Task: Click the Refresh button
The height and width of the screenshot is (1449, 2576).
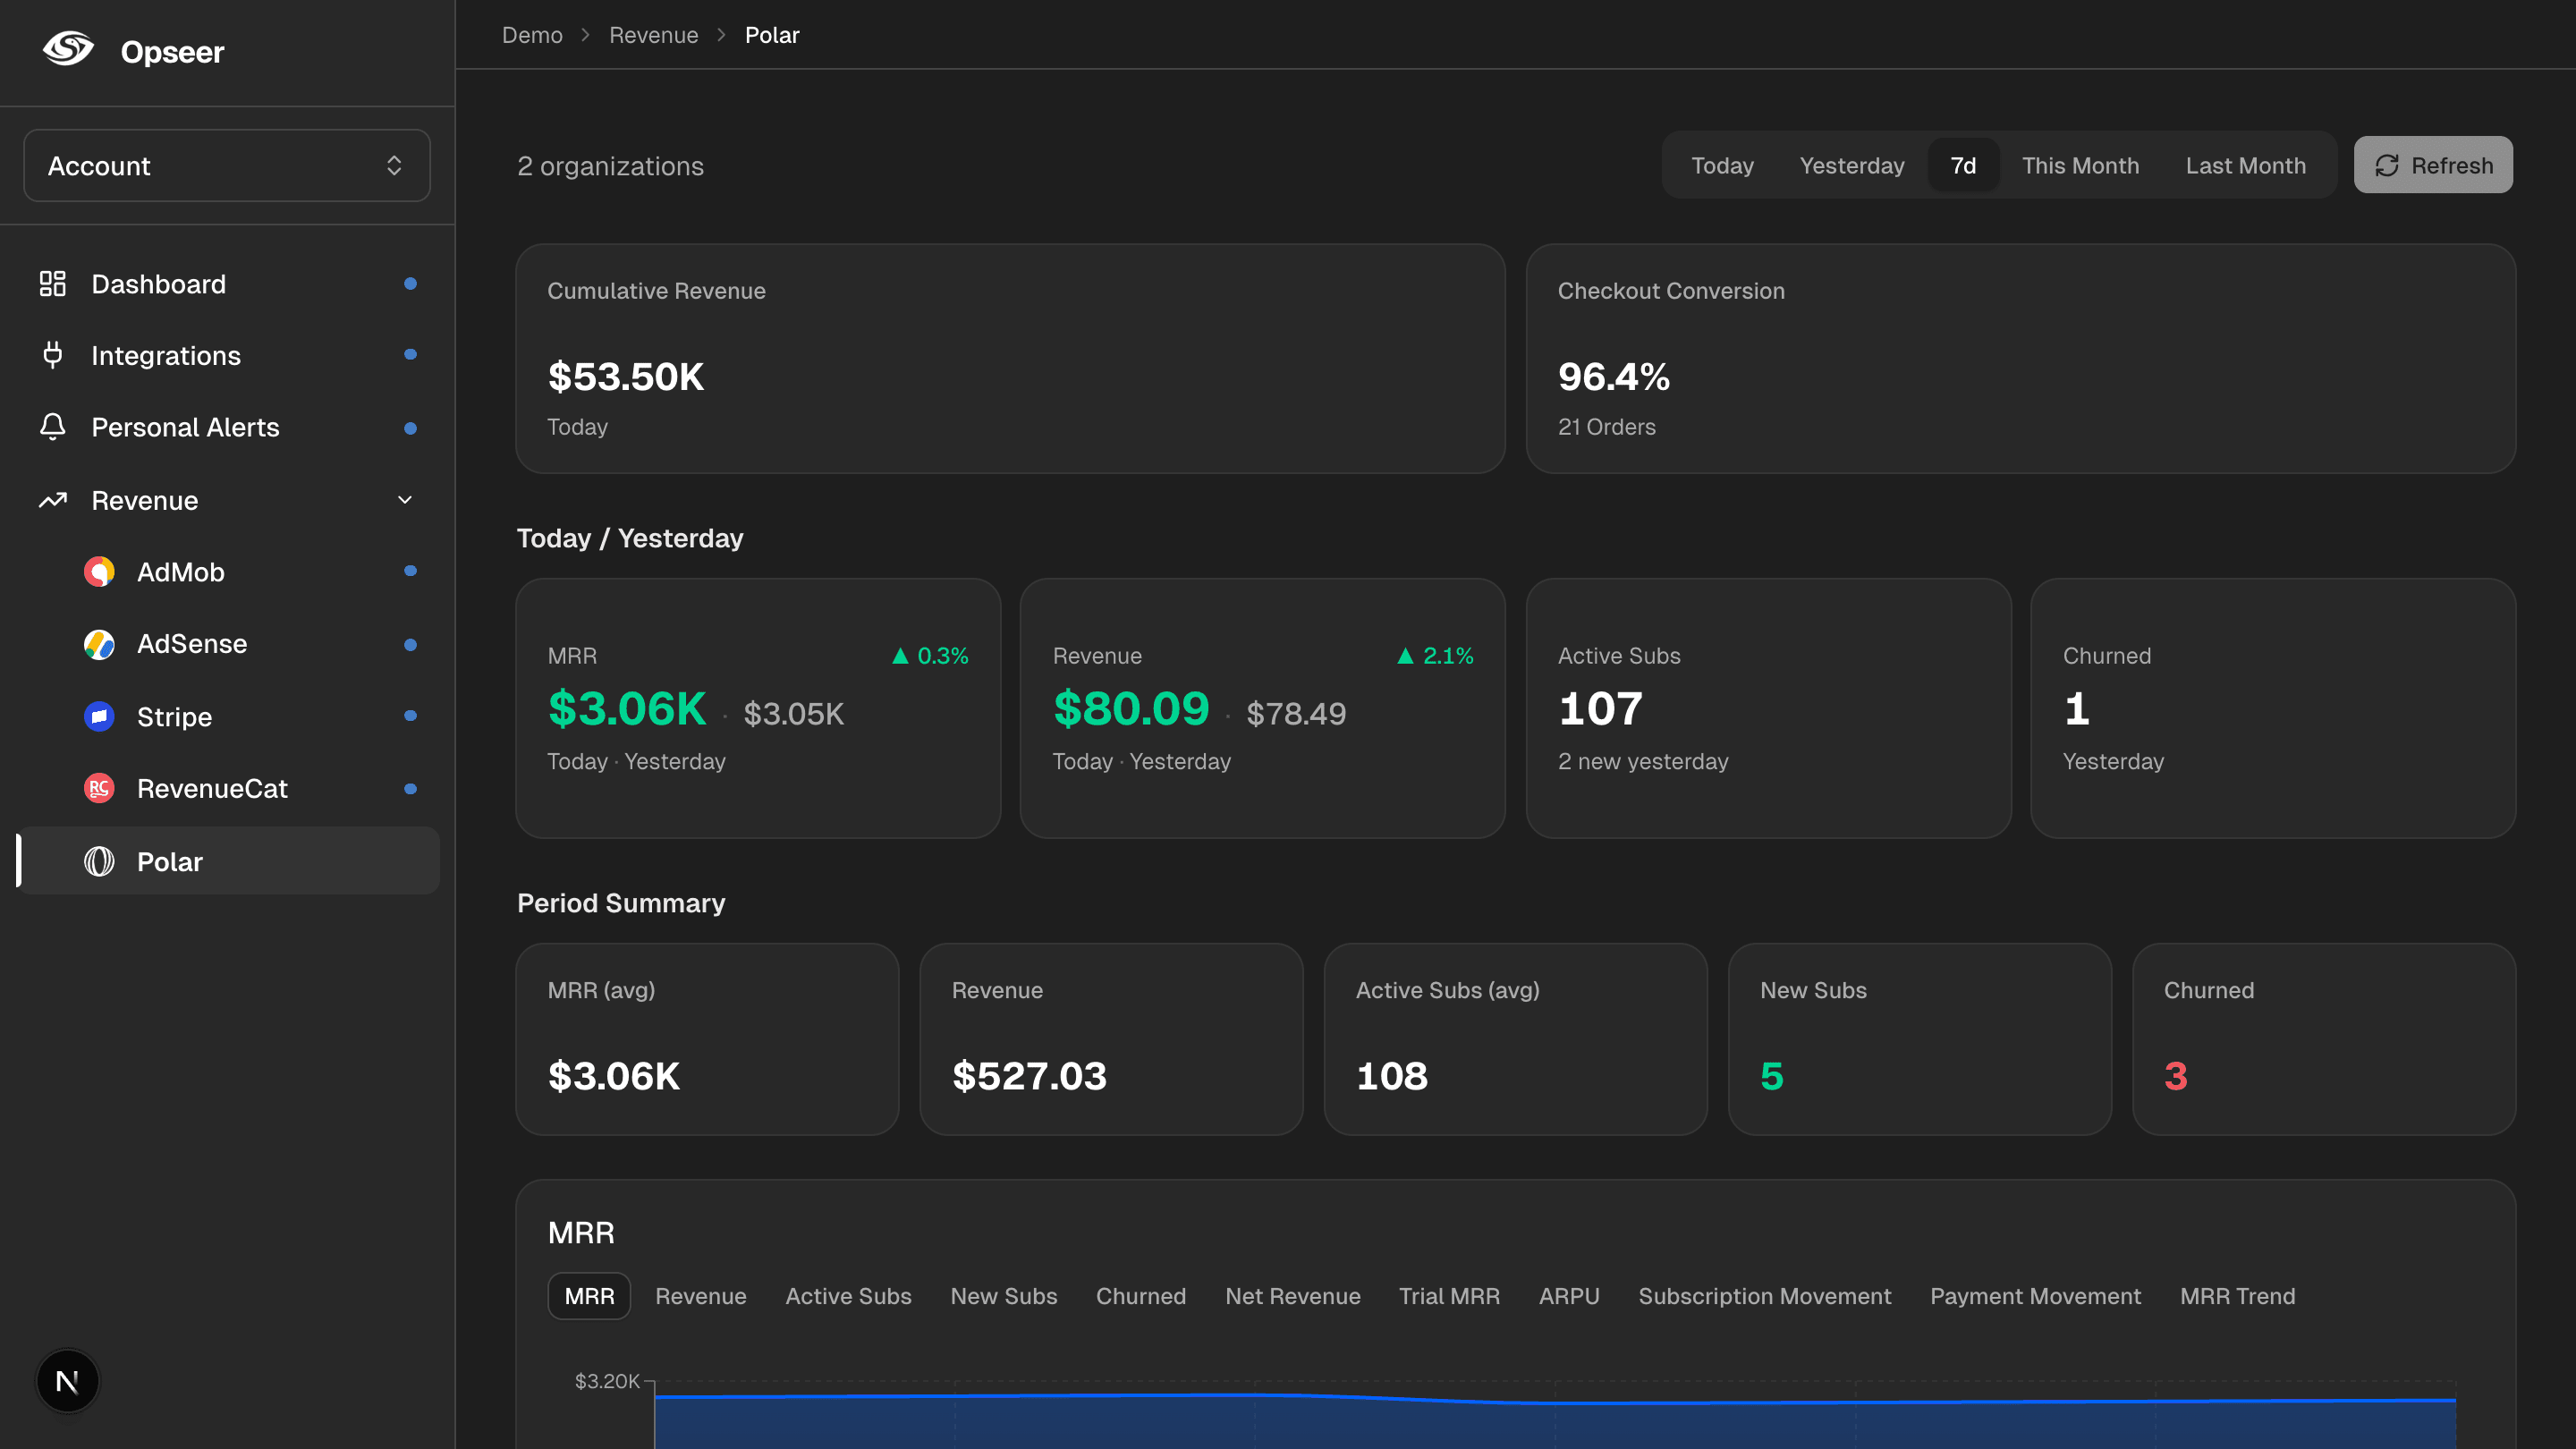Action: (x=2433, y=165)
